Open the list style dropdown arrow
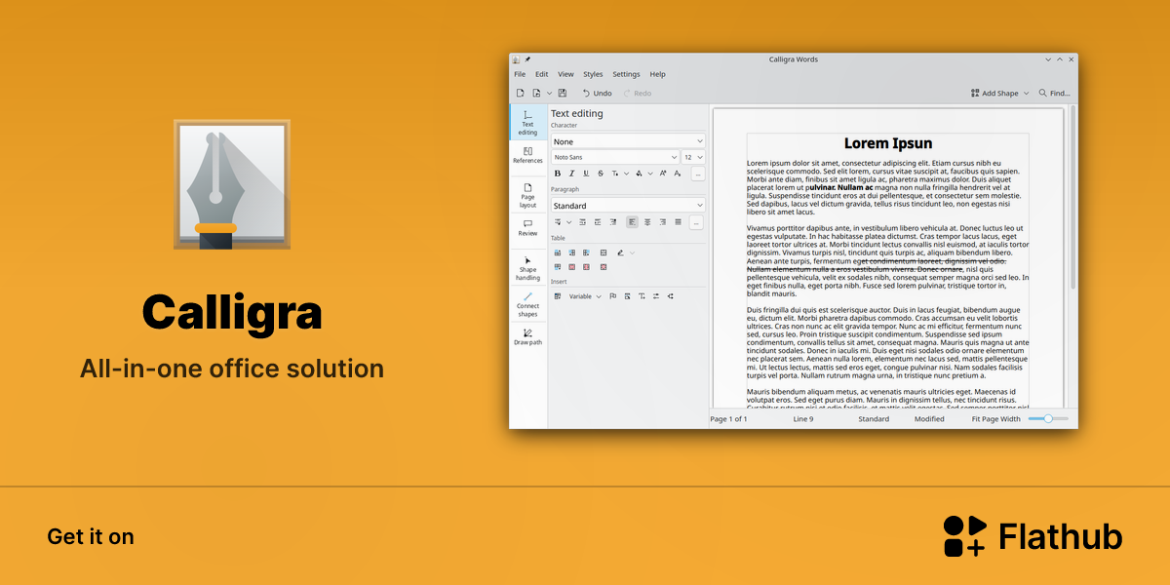The image size is (1170, 585). pos(569,222)
